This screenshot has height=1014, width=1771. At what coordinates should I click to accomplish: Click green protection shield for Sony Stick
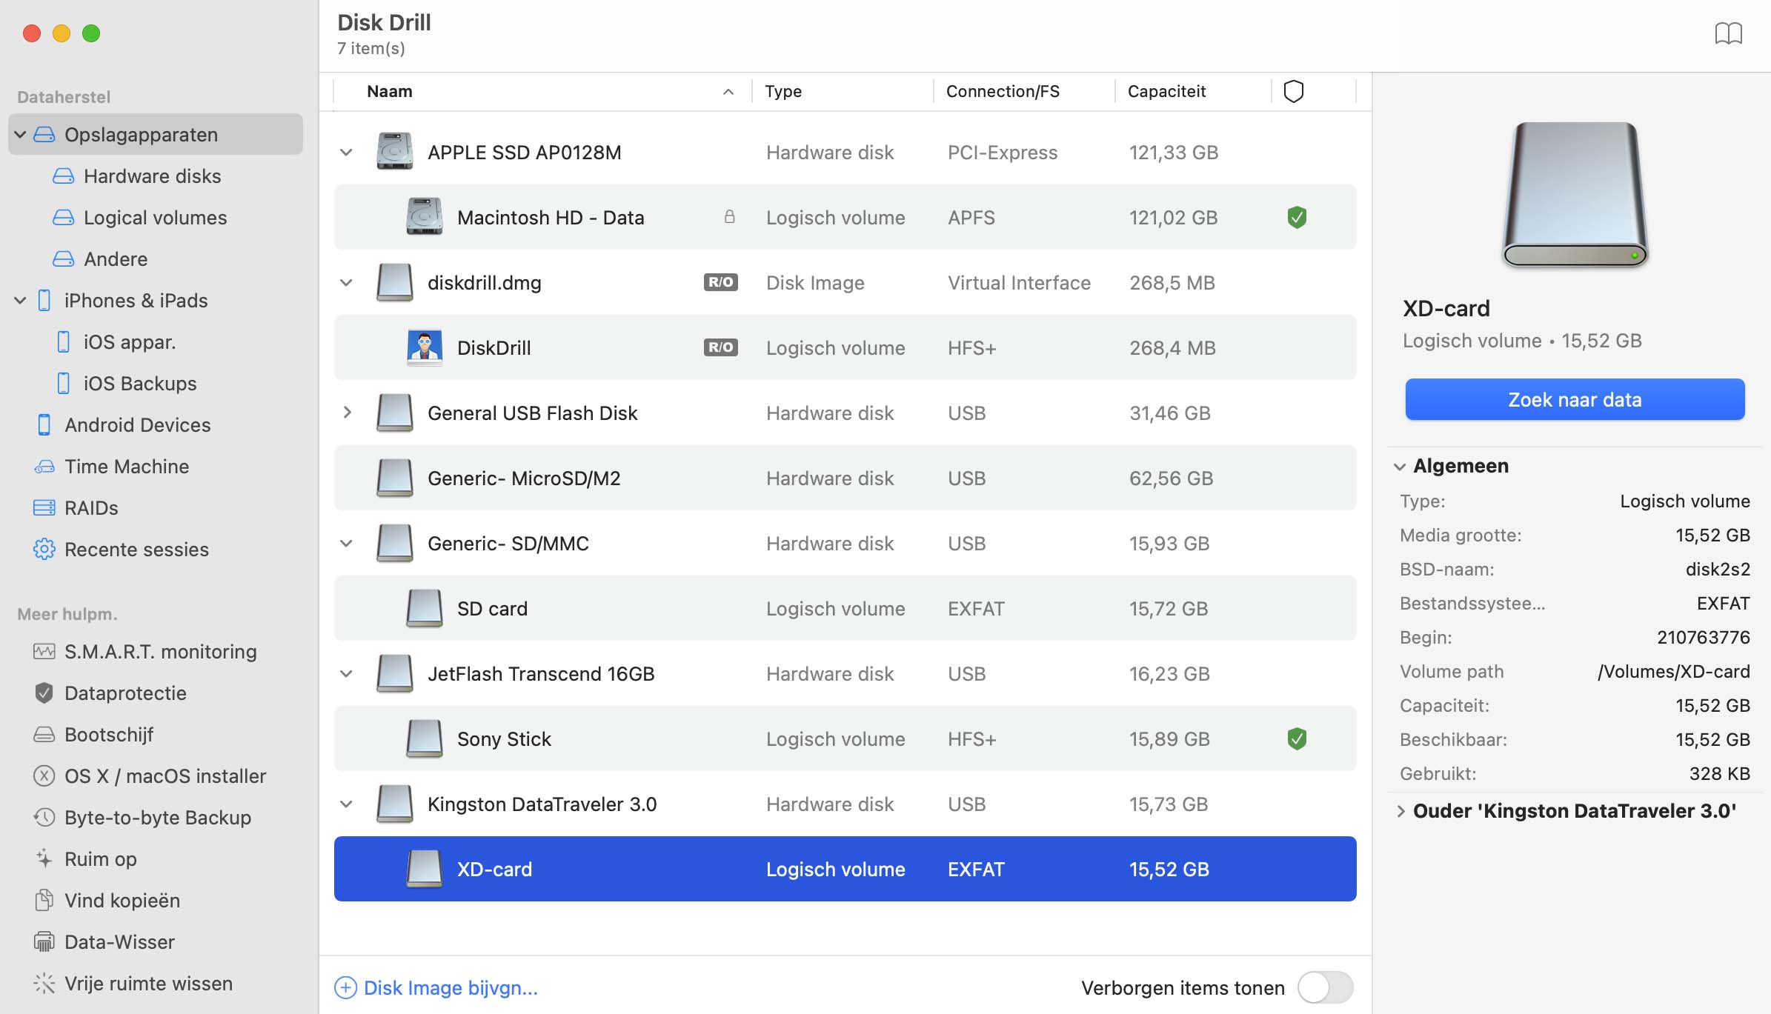pos(1296,738)
